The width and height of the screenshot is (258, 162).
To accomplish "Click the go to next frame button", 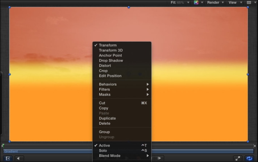I will click(x=159, y=158).
